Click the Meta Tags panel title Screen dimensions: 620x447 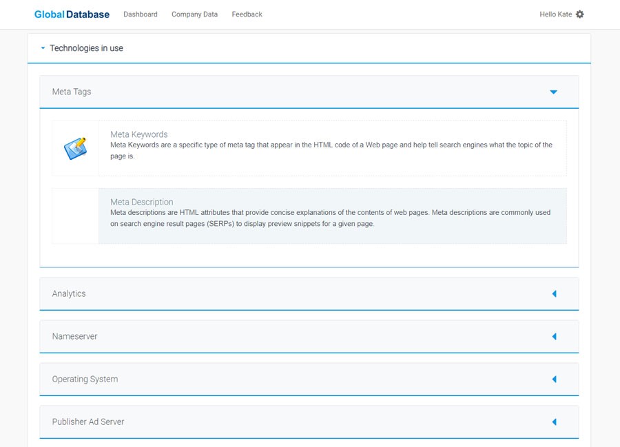point(72,92)
